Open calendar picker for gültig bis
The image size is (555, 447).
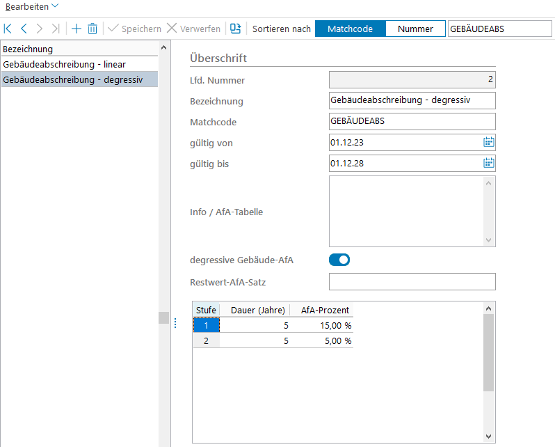coord(488,163)
